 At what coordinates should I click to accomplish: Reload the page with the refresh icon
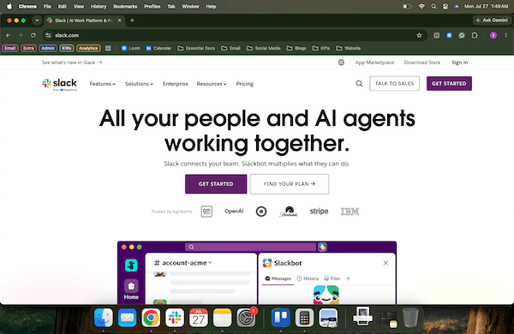[33, 35]
